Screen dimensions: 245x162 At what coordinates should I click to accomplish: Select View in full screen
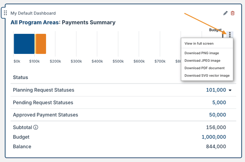point(199,43)
